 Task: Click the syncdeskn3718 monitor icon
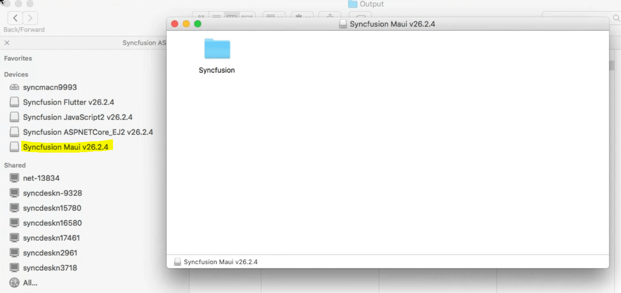(x=15, y=268)
